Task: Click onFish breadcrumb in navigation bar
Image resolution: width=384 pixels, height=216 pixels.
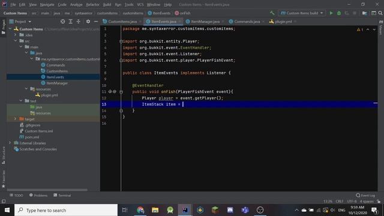Action: (182, 13)
